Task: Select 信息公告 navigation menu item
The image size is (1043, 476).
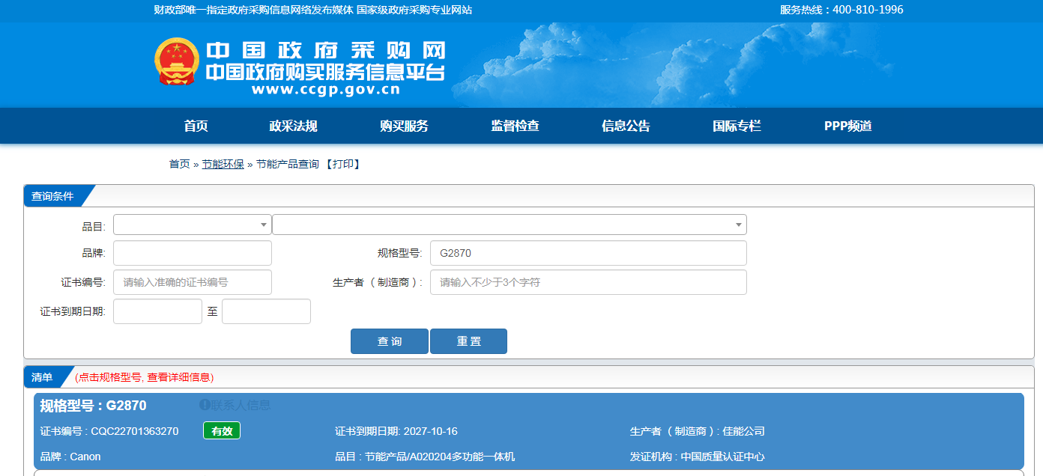Action: [626, 126]
